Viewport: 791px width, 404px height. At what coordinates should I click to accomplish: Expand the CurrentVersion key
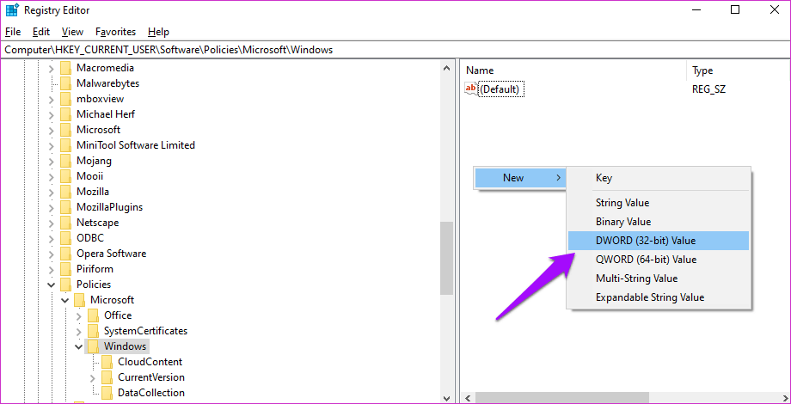point(92,377)
